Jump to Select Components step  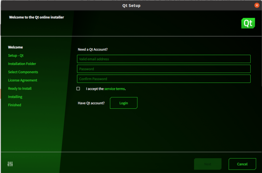[23, 72]
